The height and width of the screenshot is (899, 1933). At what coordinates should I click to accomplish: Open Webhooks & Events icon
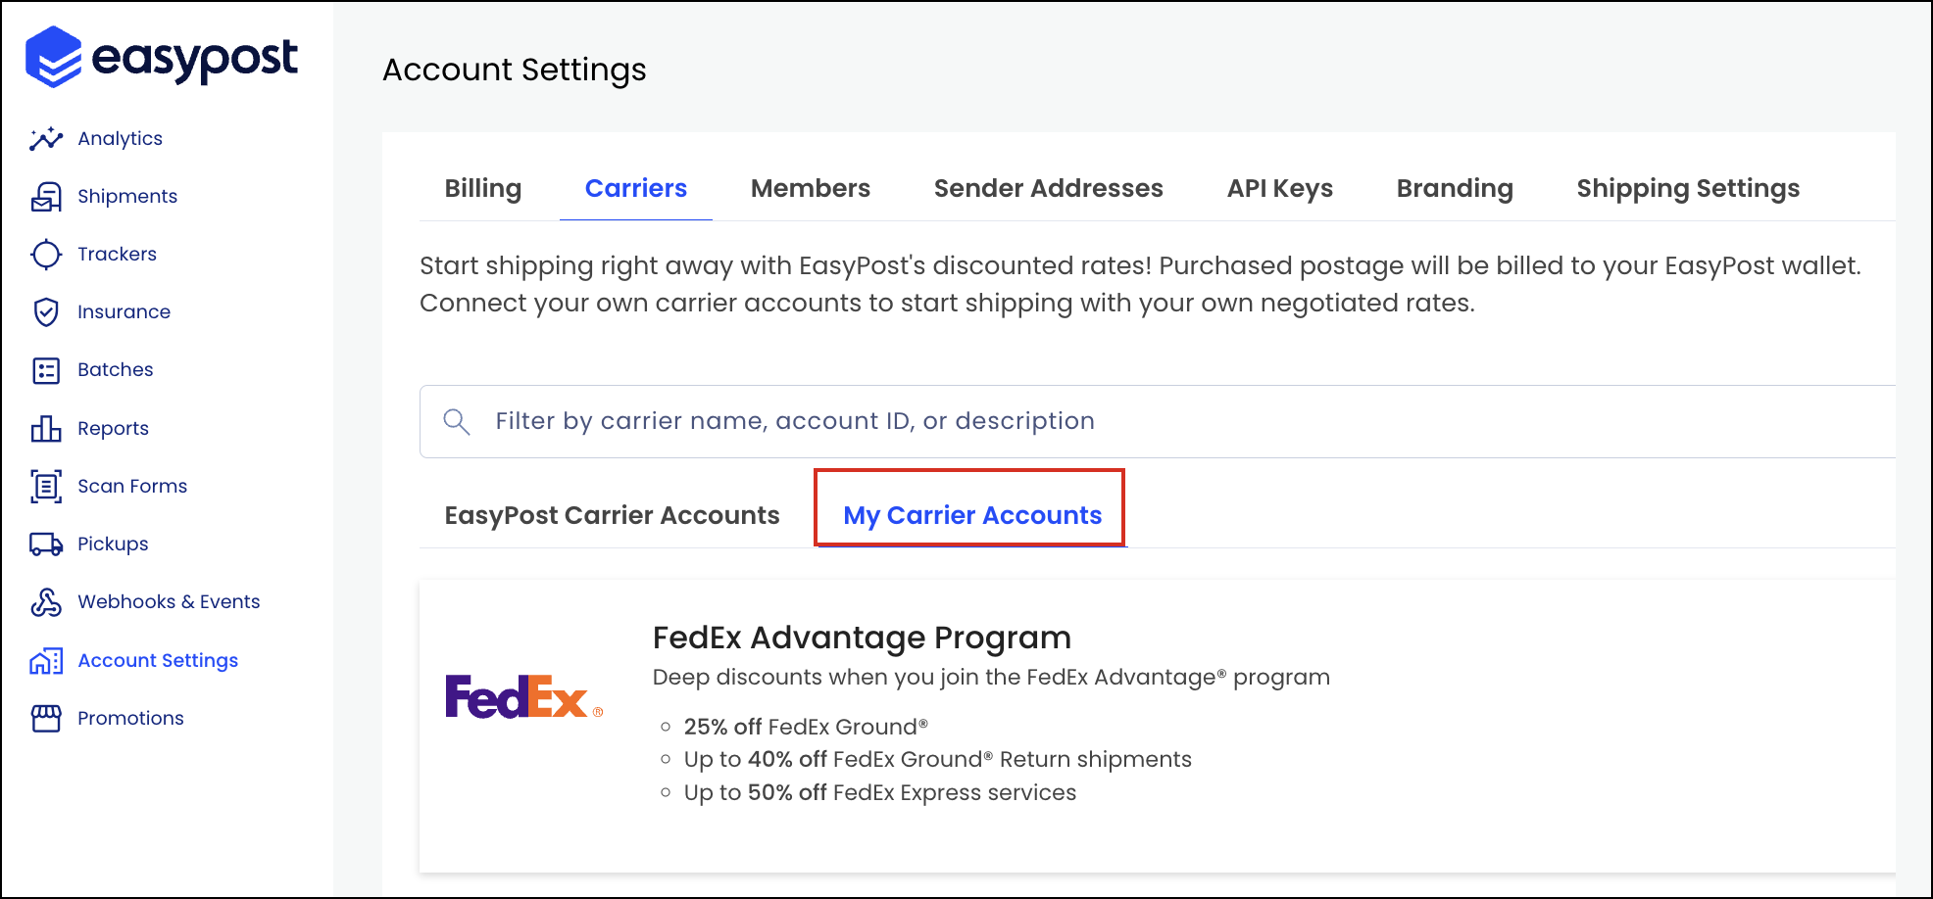click(x=46, y=602)
